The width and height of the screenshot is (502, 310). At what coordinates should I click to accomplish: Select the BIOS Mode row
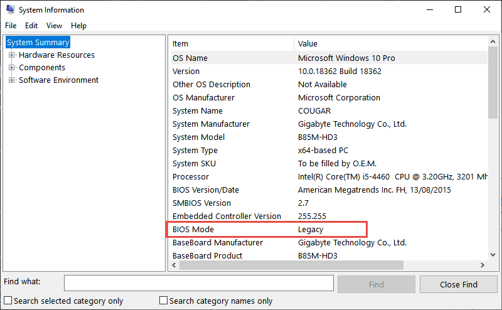pos(266,229)
